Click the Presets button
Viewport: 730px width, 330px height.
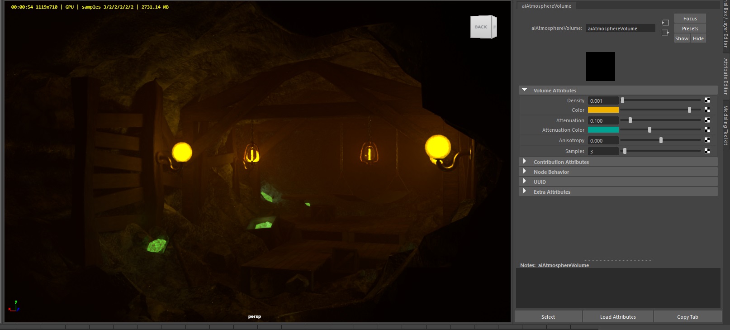click(690, 29)
